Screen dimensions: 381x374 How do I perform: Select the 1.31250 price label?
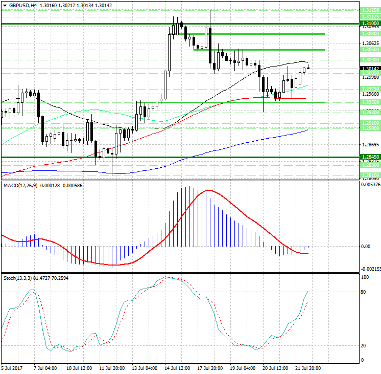(x=369, y=10)
